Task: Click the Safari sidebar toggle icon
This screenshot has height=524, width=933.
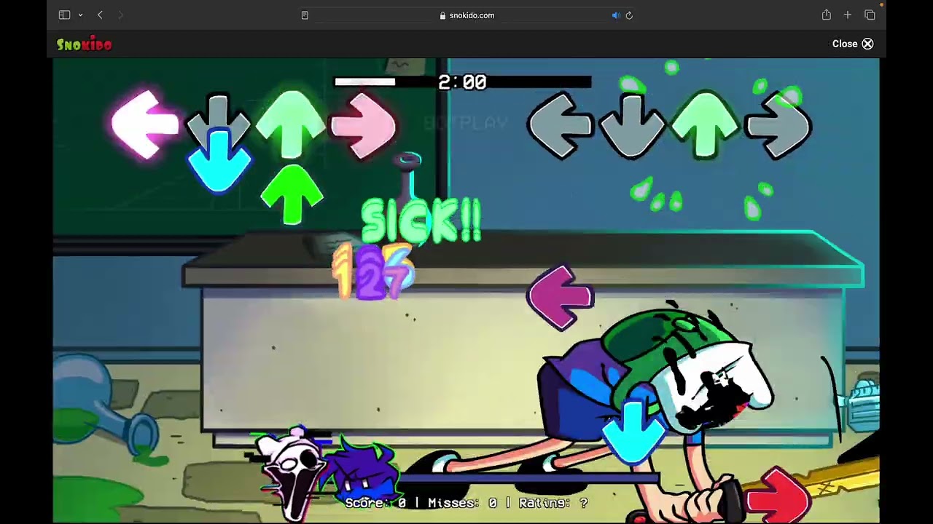Action: (64, 15)
